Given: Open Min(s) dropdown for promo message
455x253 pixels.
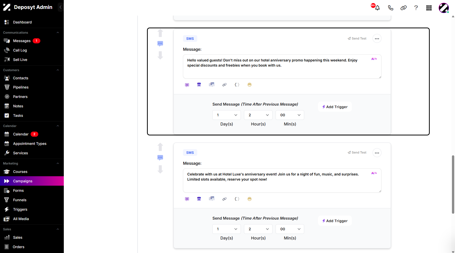Looking at the screenshot, I should tap(290, 115).
